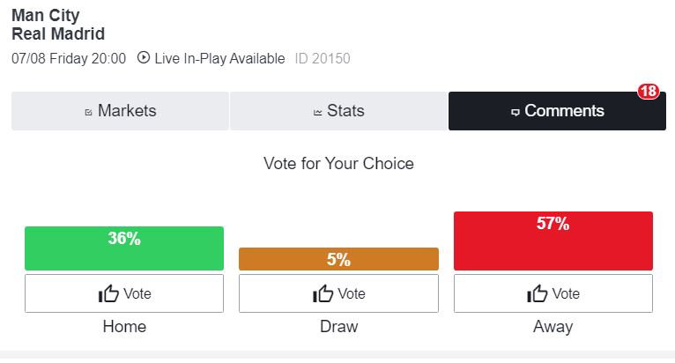The height and width of the screenshot is (363, 675).
Task: Click the orange 5% Draw bar
Action: coord(338,259)
